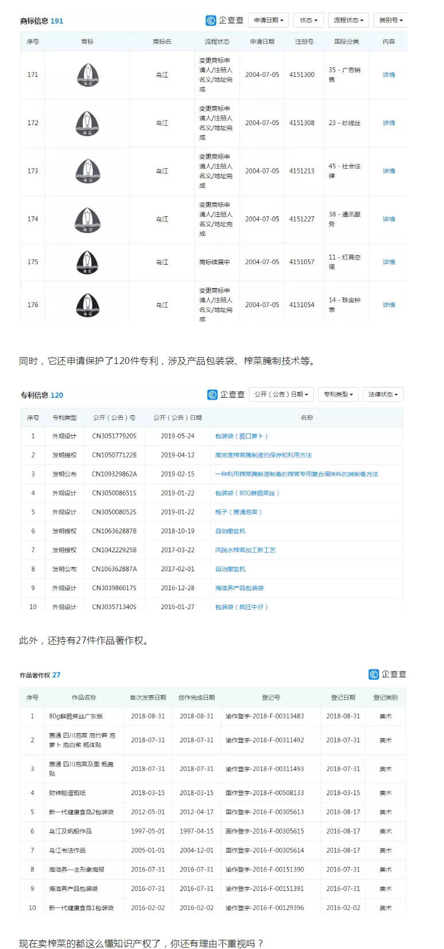The width and height of the screenshot is (444, 949).
Task: Open the 类别号 filter dropdown
Action: pos(391,20)
